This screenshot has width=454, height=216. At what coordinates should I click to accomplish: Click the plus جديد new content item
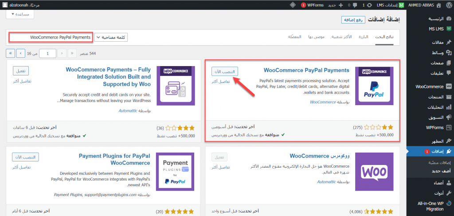point(336,5)
